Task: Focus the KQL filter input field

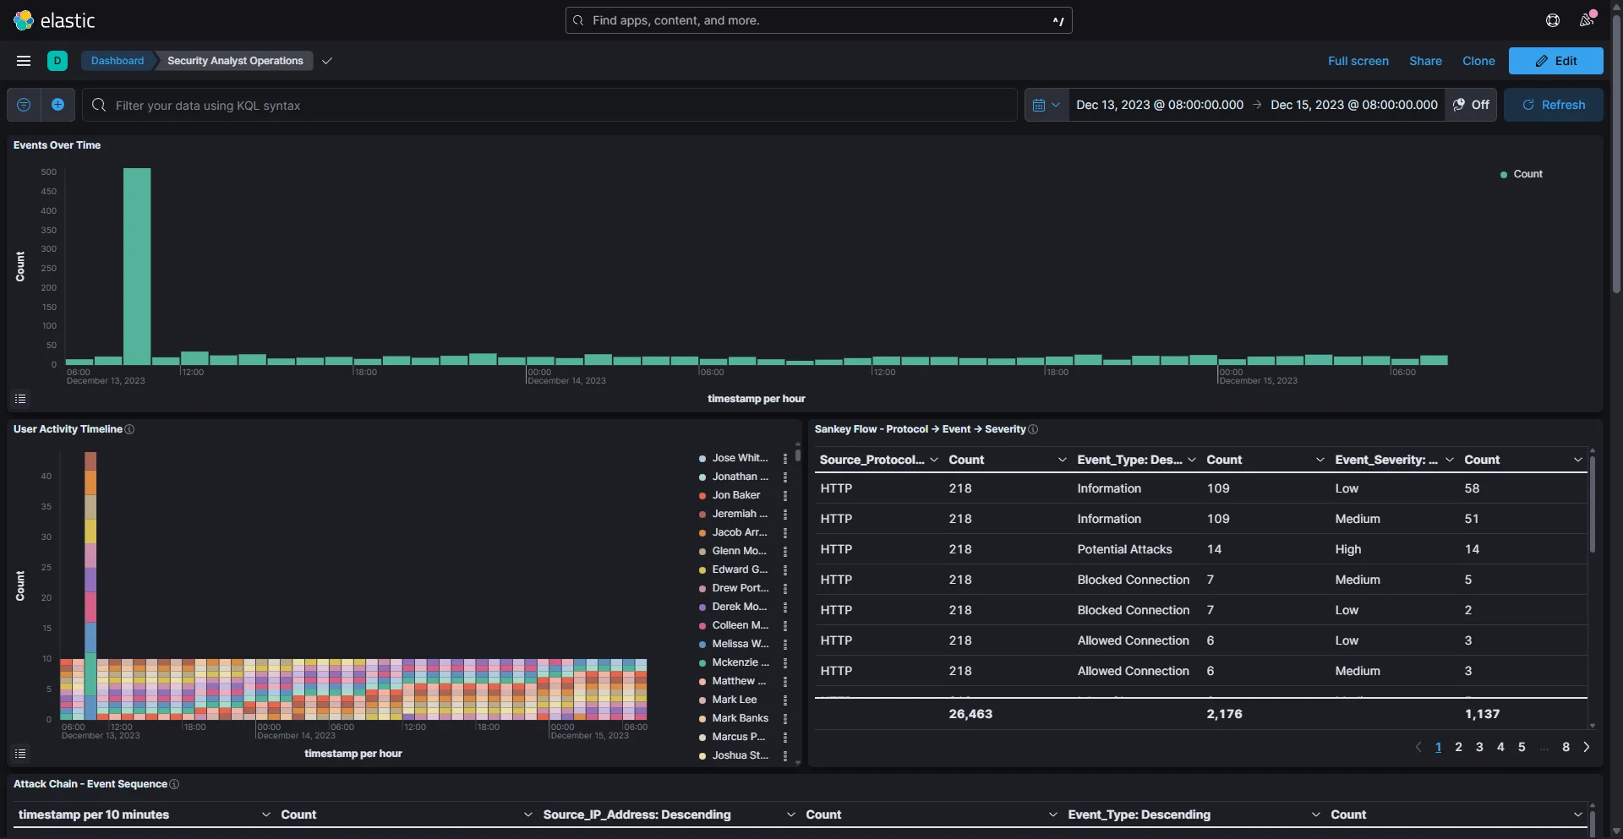Action: (x=549, y=105)
